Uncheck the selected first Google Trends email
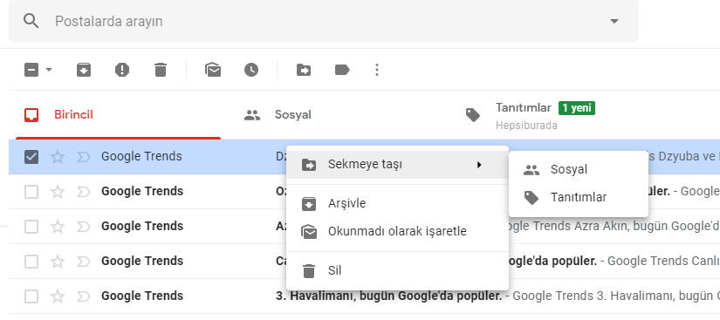 [31, 157]
